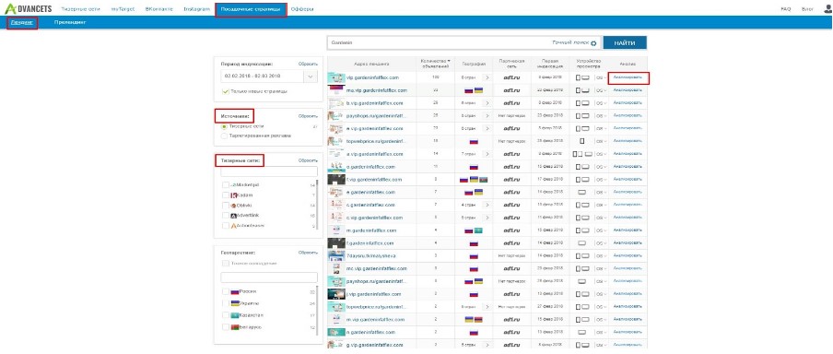Open the FAQ link

786,9
